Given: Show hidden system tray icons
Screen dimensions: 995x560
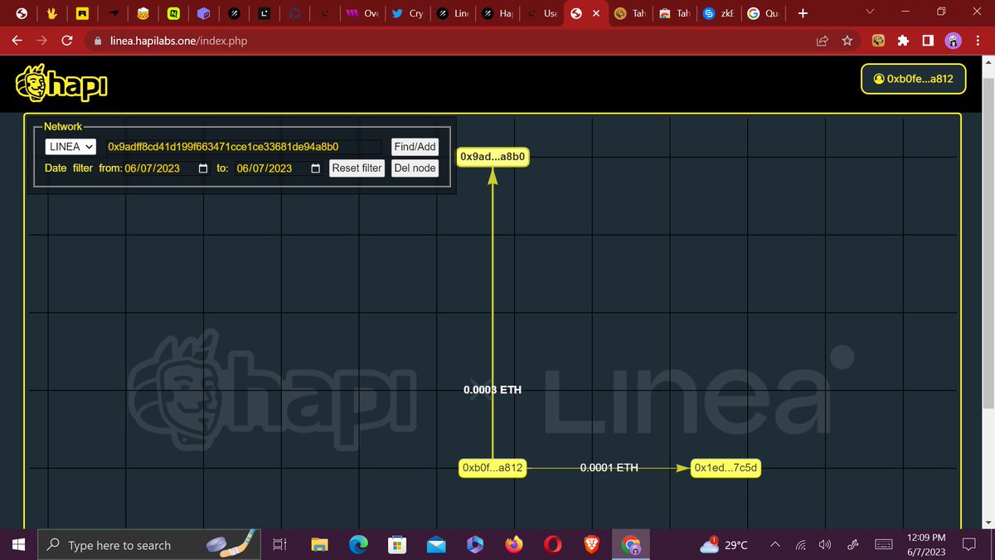Looking at the screenshot, I should [775, 545].
